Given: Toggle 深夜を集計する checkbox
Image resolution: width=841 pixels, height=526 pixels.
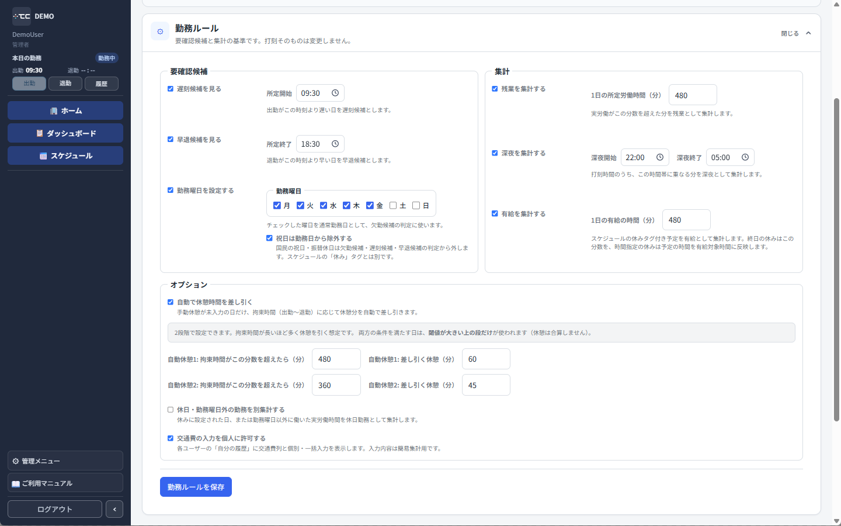Looking at the screenshot, I should point(495,153).
